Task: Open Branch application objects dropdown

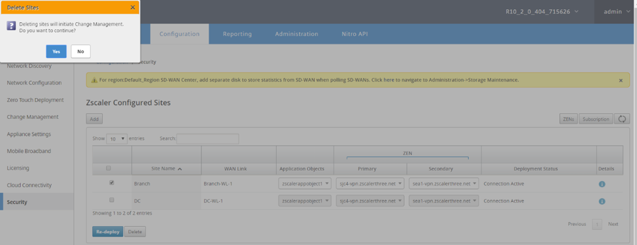Action: coord(305,184)
